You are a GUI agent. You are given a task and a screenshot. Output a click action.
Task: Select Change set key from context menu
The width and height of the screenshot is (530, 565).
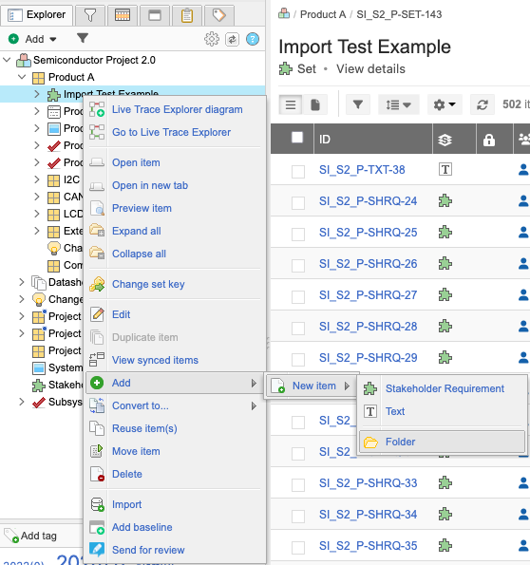click(x=148, y=284)
